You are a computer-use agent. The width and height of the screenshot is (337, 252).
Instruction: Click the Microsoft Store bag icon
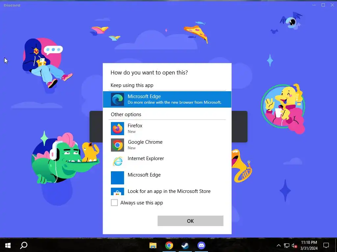click(117, 192)
